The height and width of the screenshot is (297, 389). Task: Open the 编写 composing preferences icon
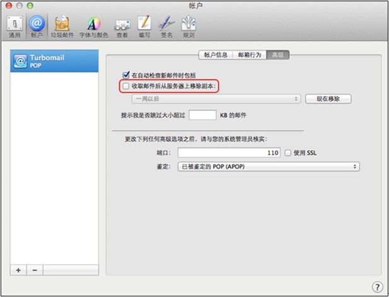coord(144,25)
